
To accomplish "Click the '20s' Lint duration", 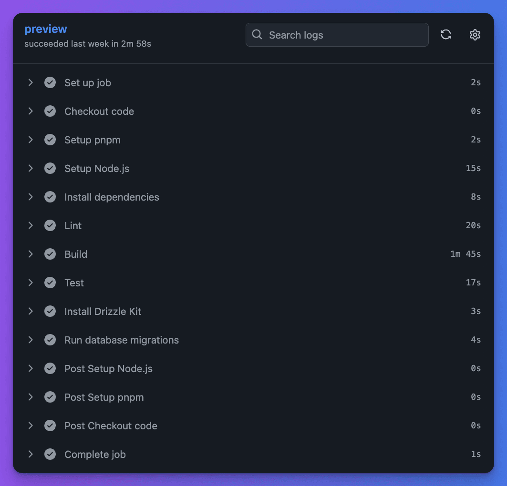I will 473,225.
